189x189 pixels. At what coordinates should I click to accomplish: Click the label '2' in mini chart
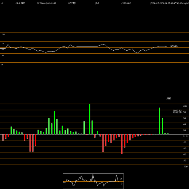pyautogui.click(x=121, y=179)
